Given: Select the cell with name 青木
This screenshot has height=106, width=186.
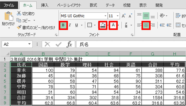Looking at the screenshot, I should pyautogui.click(x=21, y=70).
